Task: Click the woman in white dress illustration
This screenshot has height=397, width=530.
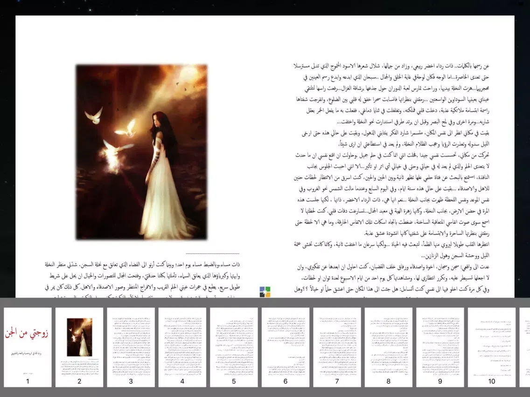Action: tap(141, 152)
